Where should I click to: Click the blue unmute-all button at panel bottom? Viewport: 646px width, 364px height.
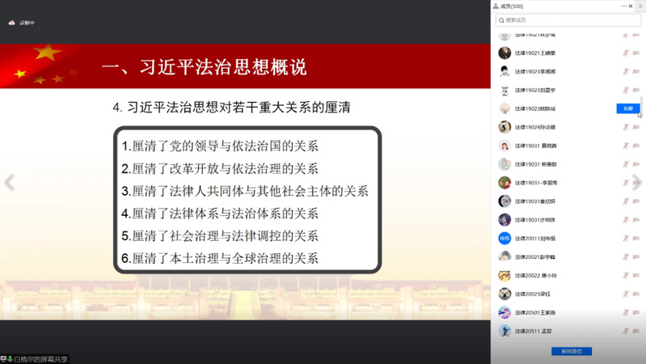coord(571,351)
